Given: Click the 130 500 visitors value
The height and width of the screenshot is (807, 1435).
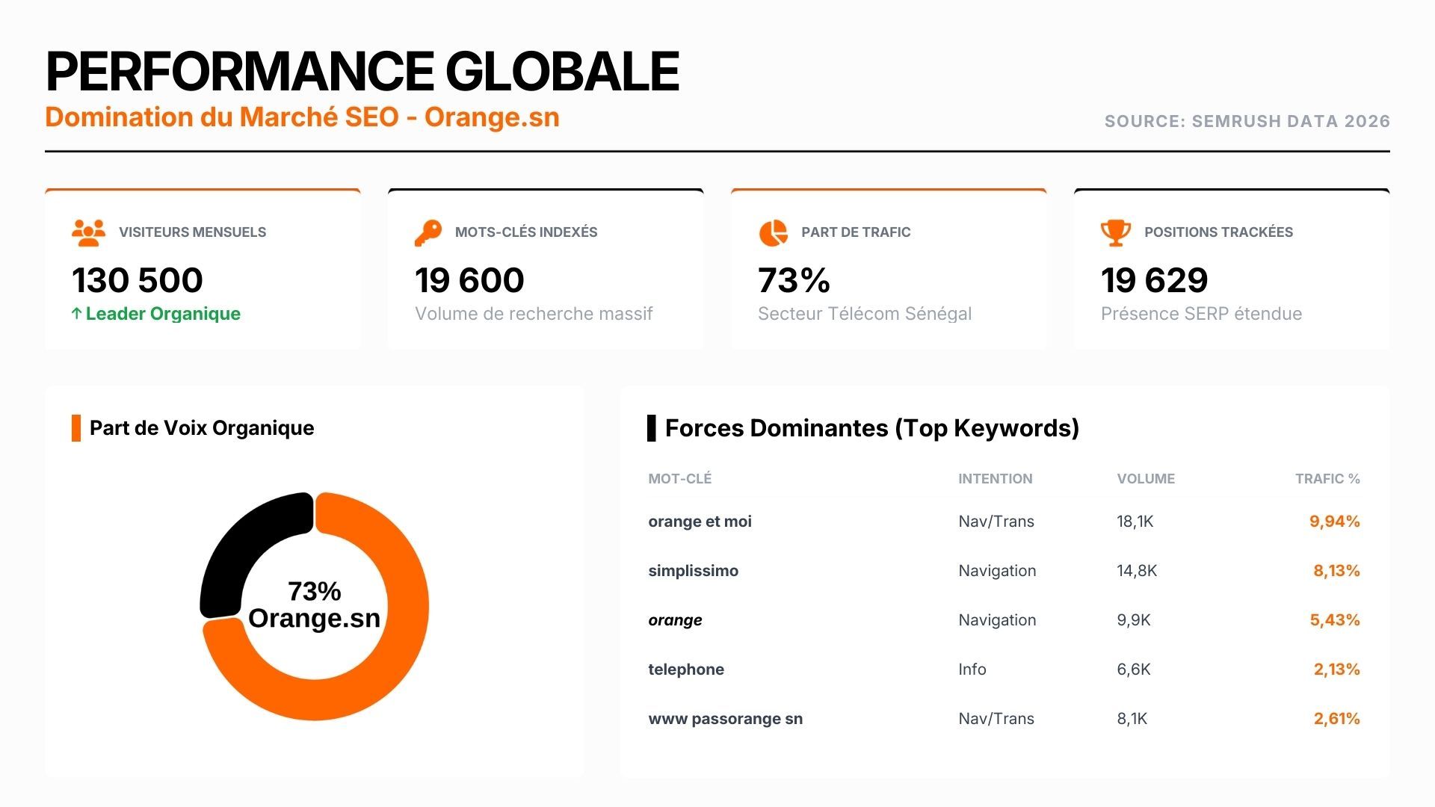Looking at the screenshot, I should 138,280.
